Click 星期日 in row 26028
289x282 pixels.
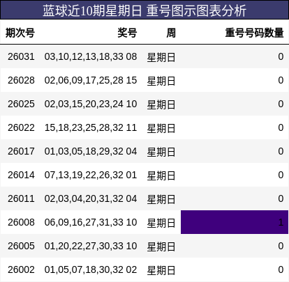tap(161, 81)
